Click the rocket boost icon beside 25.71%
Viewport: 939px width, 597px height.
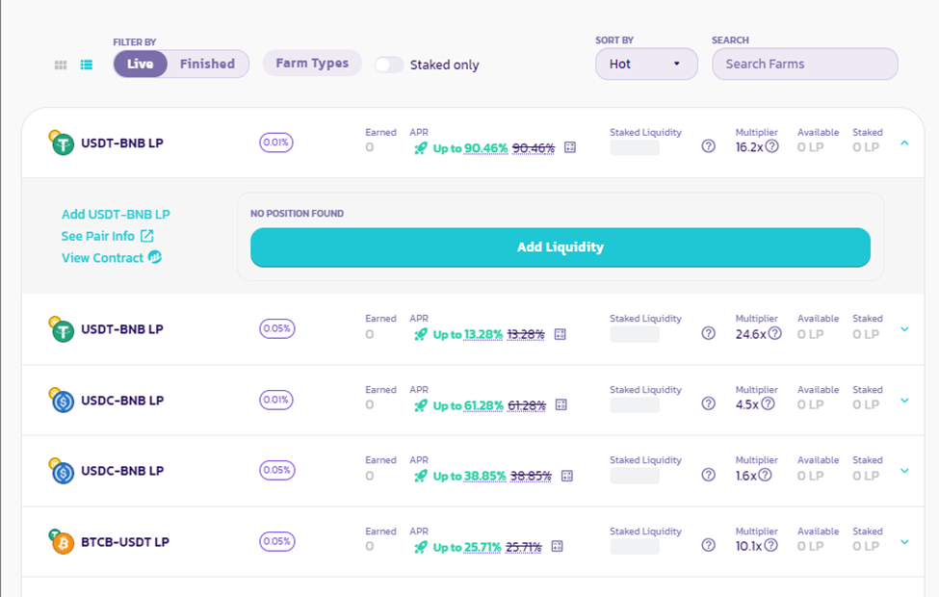click(421, 547)
